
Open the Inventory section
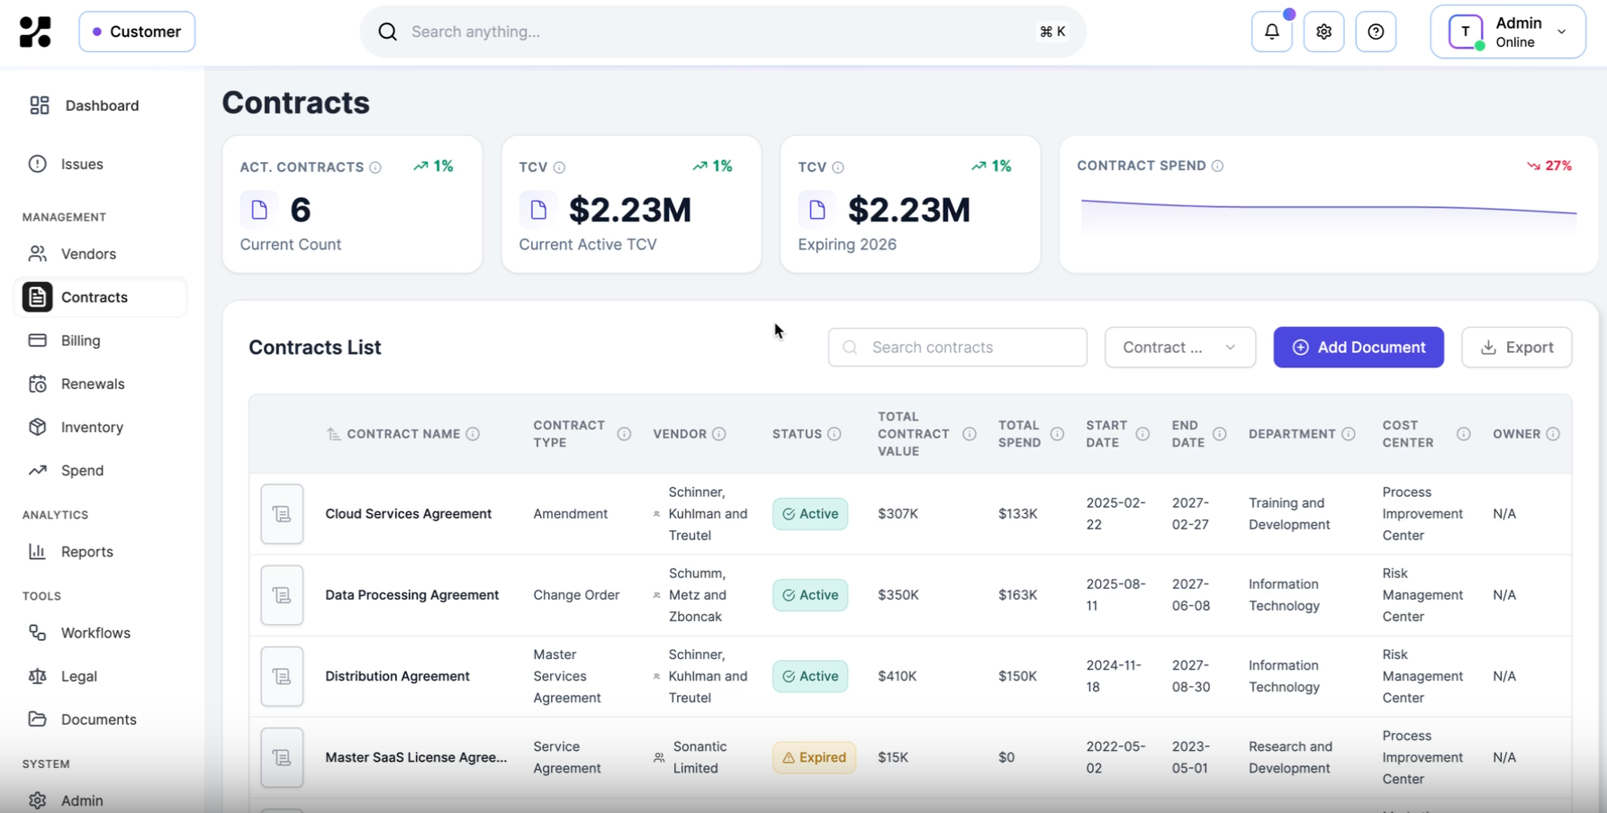pos(91,427)
